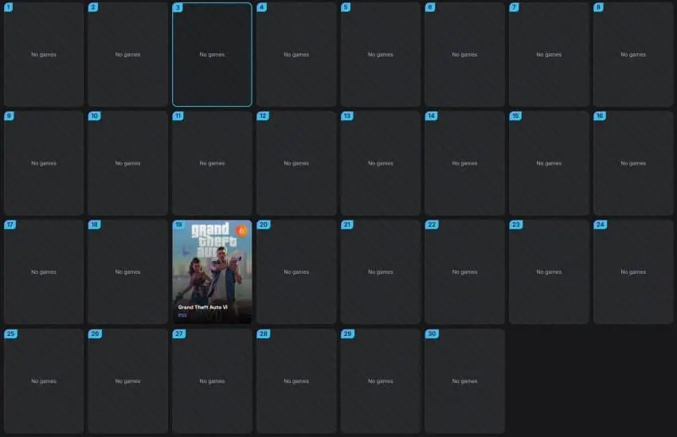Choose the day 17 card

click(44, 271)
